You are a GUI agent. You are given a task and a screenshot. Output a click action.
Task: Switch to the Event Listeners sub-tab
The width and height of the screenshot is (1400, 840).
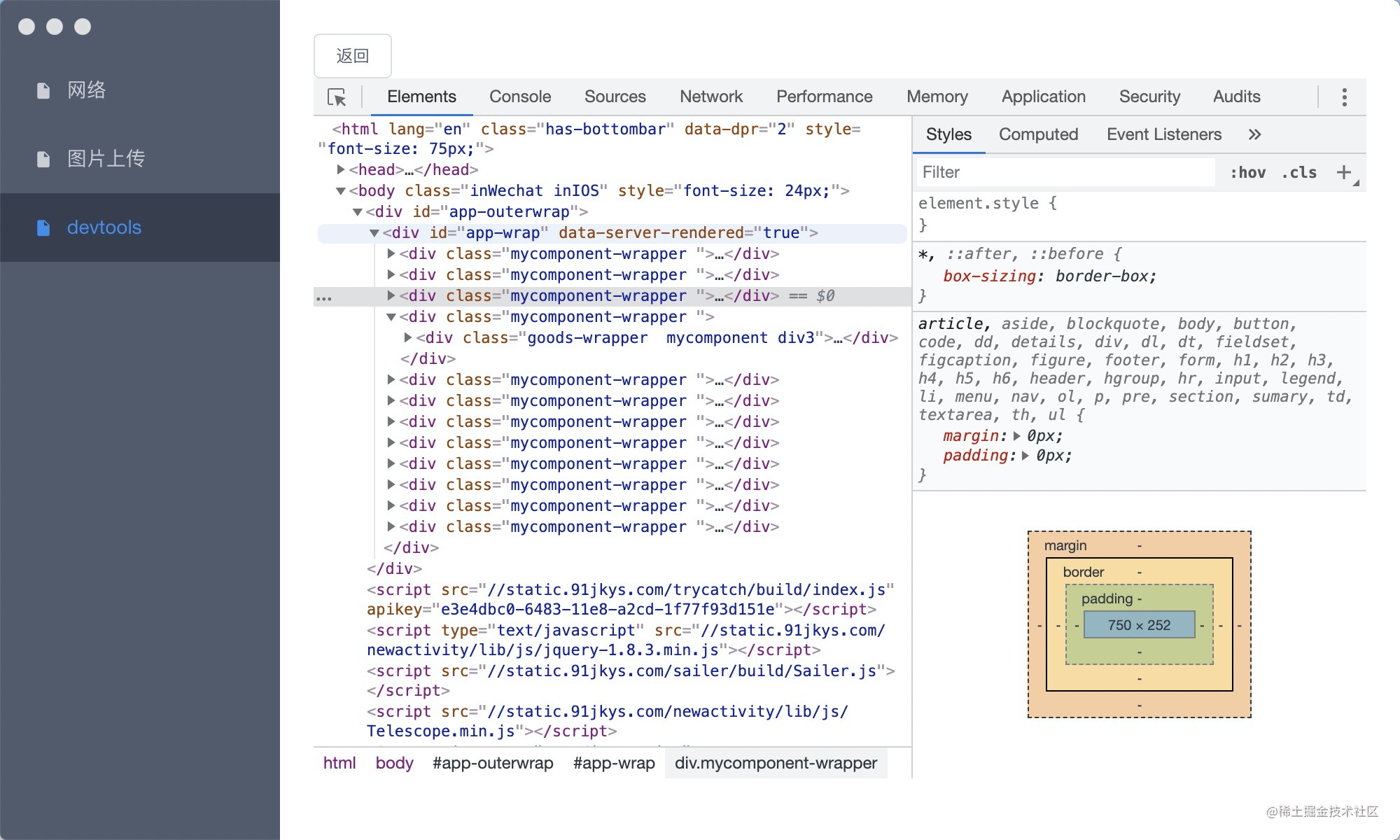(x=1164, y=134)
